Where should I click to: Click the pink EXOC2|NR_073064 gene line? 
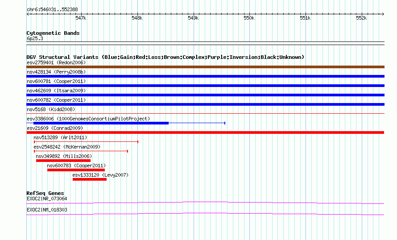[x=205, y=203]
